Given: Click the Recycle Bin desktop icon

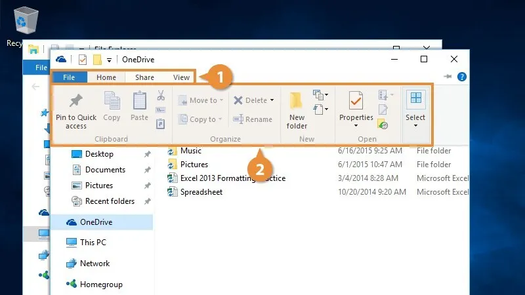Looking at the screenshot, I should pyautogui.click(x=26, y=21).
